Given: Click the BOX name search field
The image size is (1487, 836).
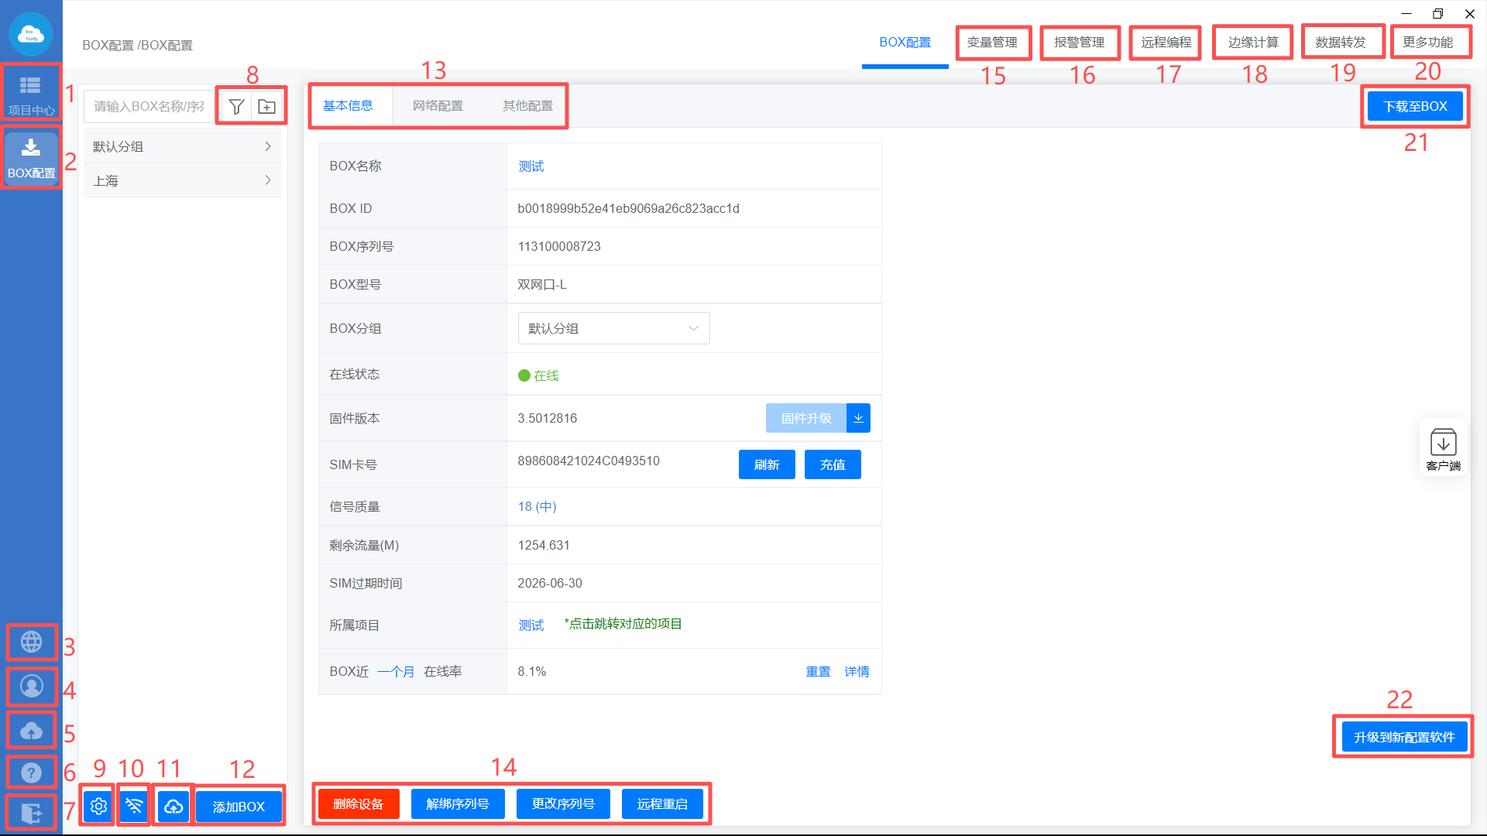Looking at the screenshot, I should tap(149, 106).
